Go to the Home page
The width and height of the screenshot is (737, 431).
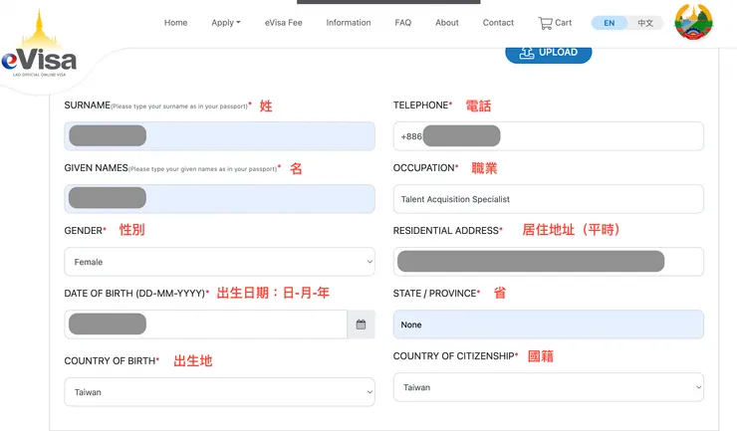click(176, 23)
